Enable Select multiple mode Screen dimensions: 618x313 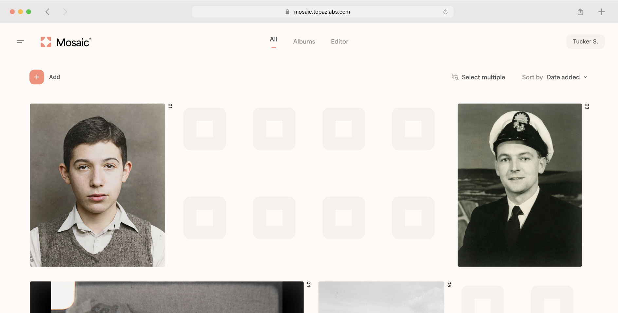[x=483, y=77]
